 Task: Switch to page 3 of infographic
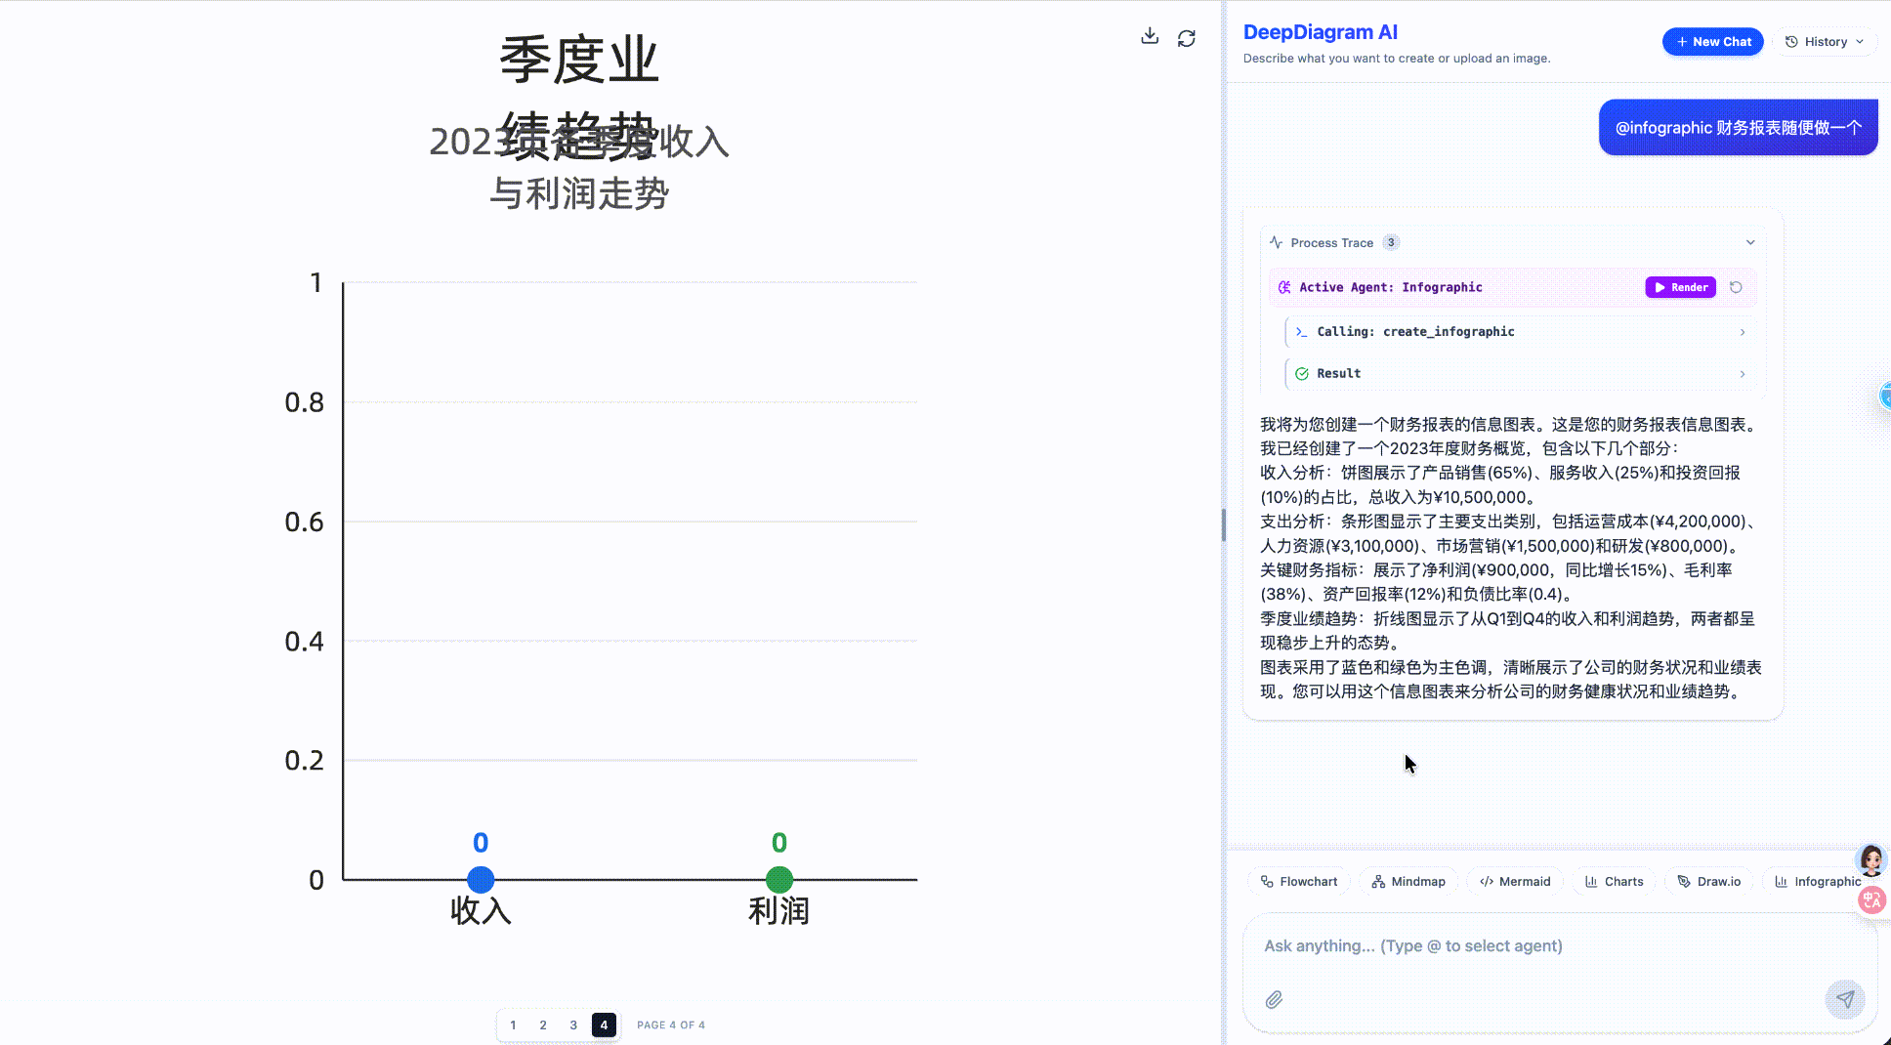click(x=573, y=1024)
